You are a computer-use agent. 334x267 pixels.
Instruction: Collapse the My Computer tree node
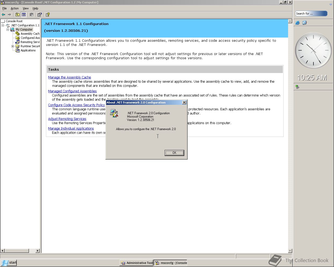[8, 29]
